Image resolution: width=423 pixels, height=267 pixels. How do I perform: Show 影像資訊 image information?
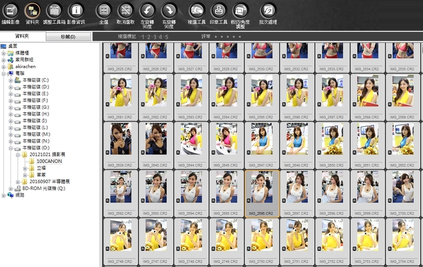click(76, 11)
